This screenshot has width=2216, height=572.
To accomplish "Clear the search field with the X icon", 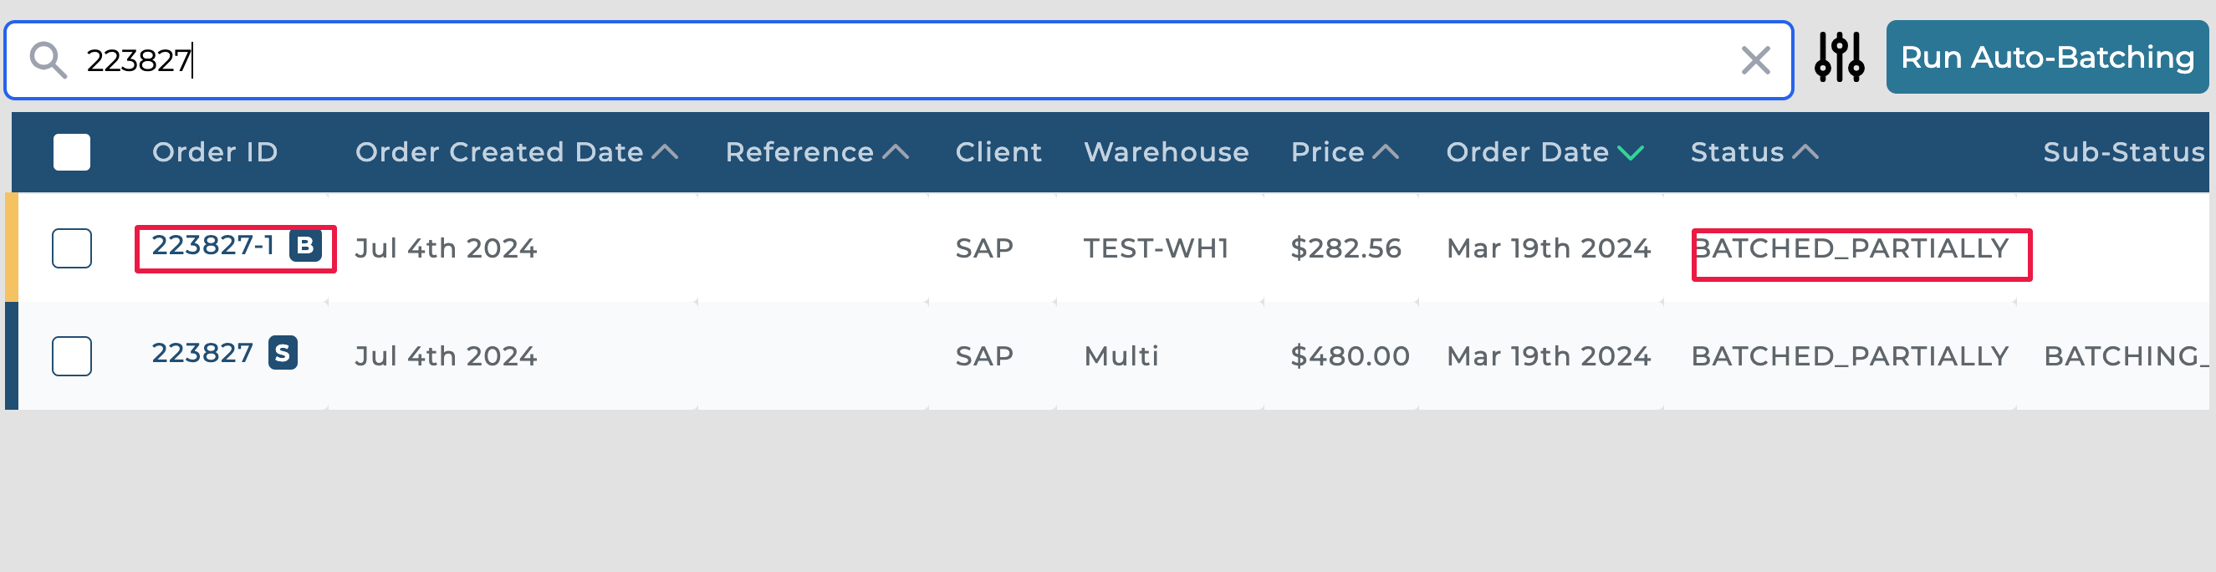I will (1755, 60).
